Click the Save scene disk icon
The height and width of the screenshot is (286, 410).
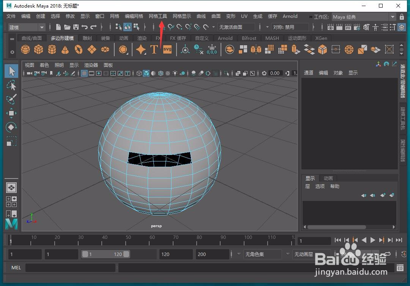point(76,27)
